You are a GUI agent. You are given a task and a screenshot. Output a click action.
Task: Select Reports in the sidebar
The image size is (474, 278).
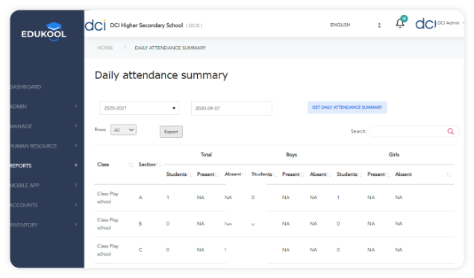tap(21, 165)
